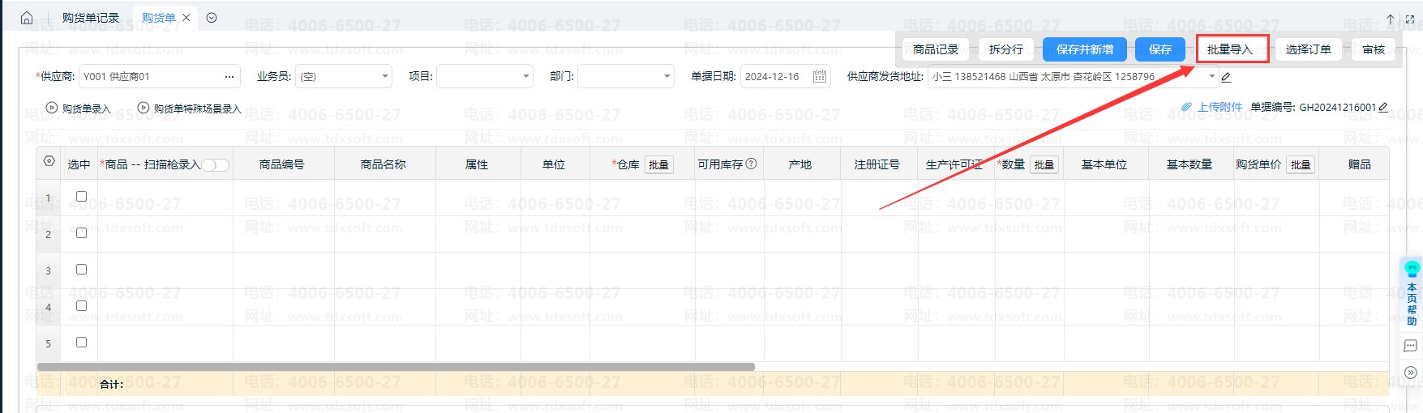Viewport: 1423px width, 413px height.
Task: Click 批量 button in 数量 column
Action: (x=1044, y=165)
